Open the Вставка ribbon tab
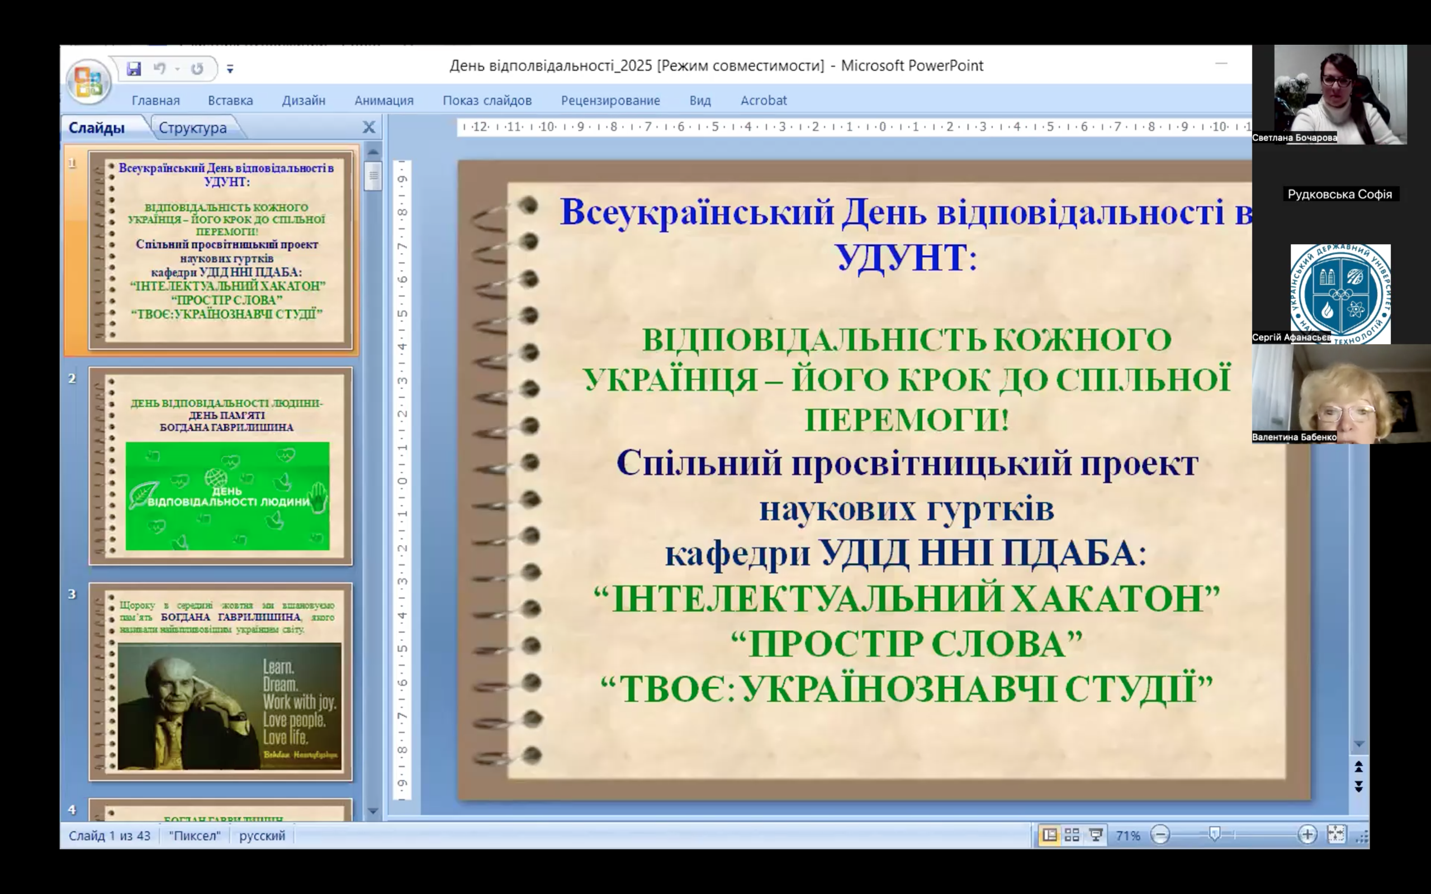The width and height of the screenshot is (1431, 894). tap(230, 101)
